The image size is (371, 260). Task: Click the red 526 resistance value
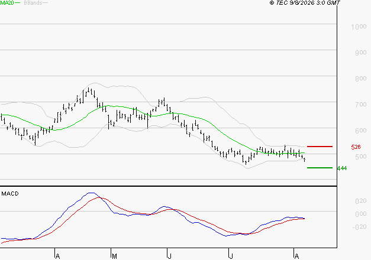(356, 147)
